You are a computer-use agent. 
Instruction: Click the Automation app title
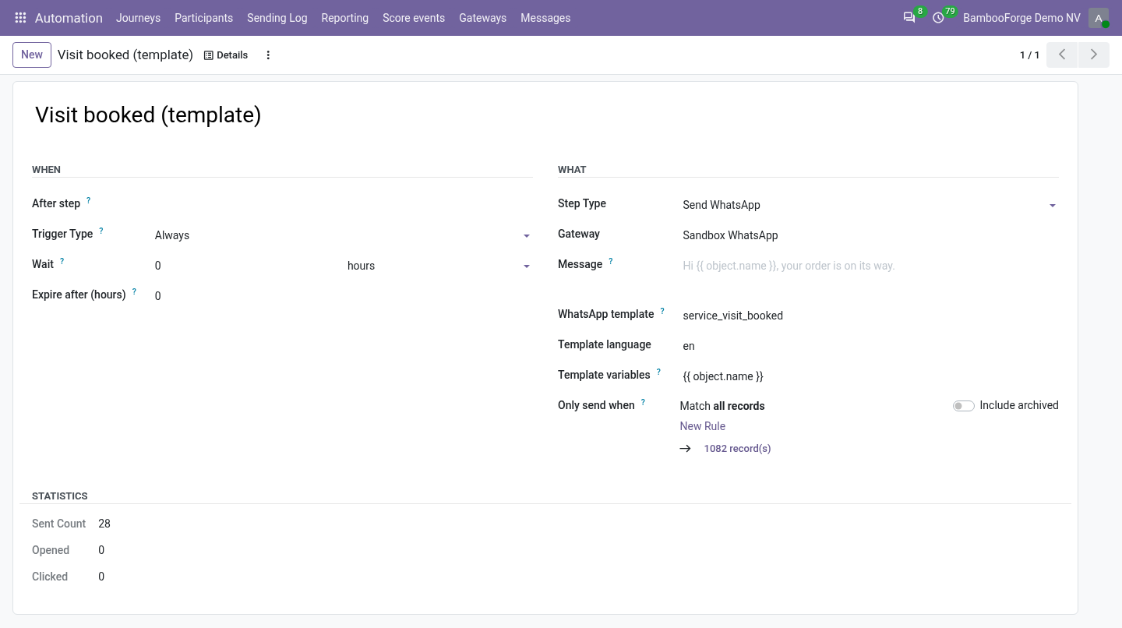(69, 18)
